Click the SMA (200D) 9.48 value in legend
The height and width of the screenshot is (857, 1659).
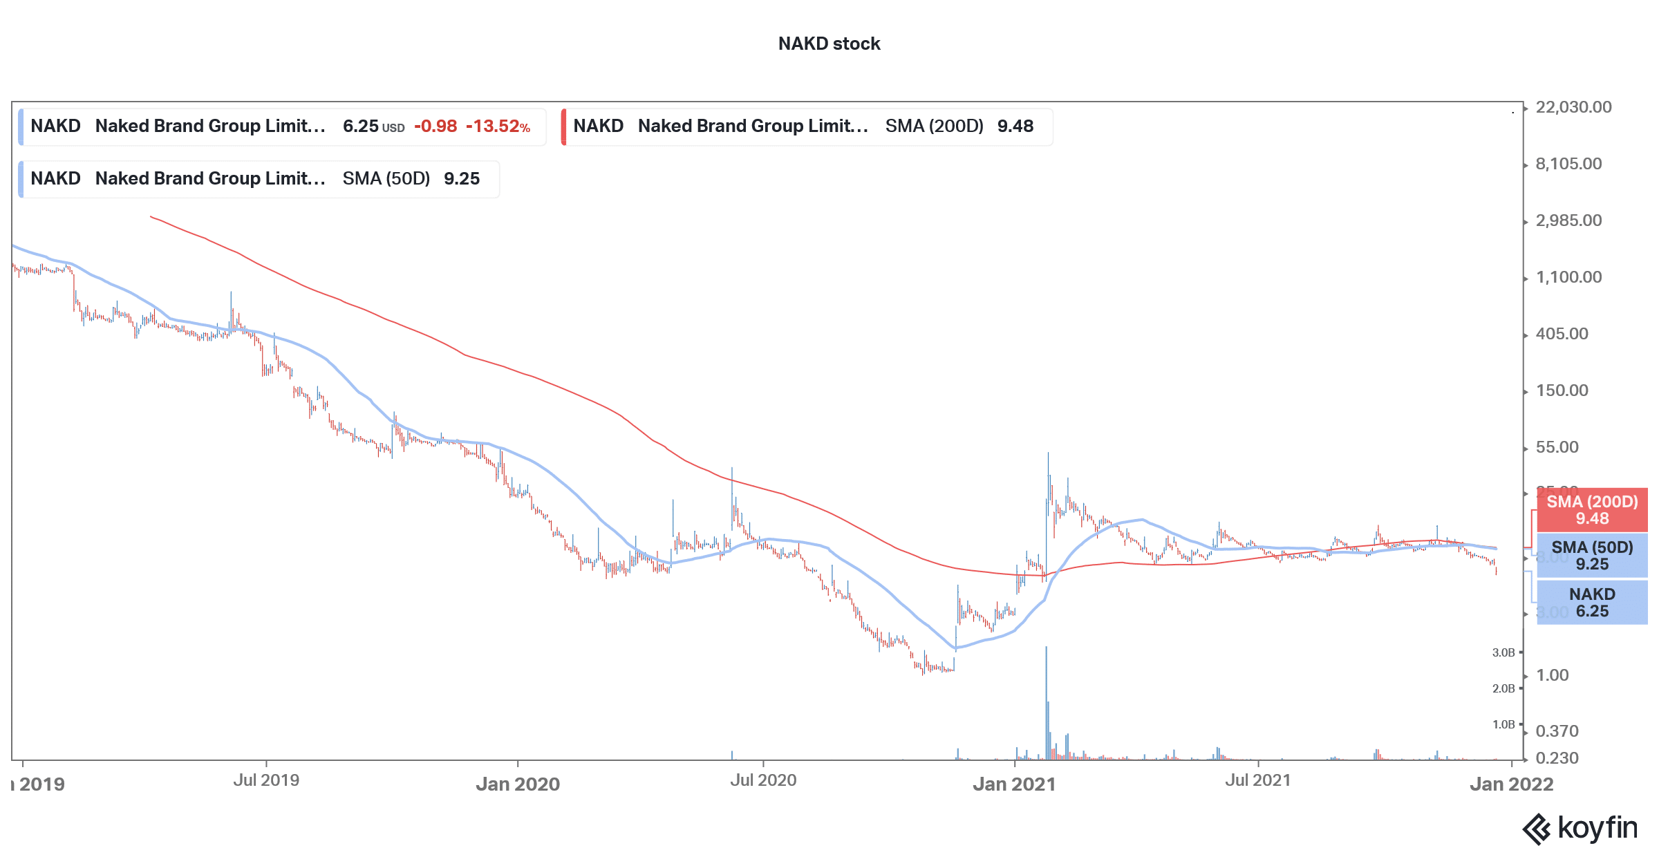pos(1015,126)
